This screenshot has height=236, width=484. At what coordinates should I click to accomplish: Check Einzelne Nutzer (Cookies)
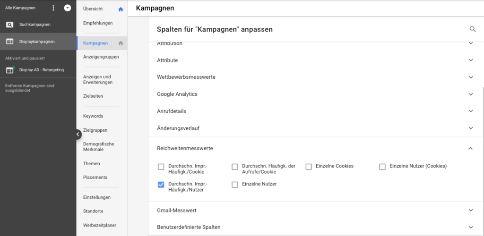click(x=382, y=167)
